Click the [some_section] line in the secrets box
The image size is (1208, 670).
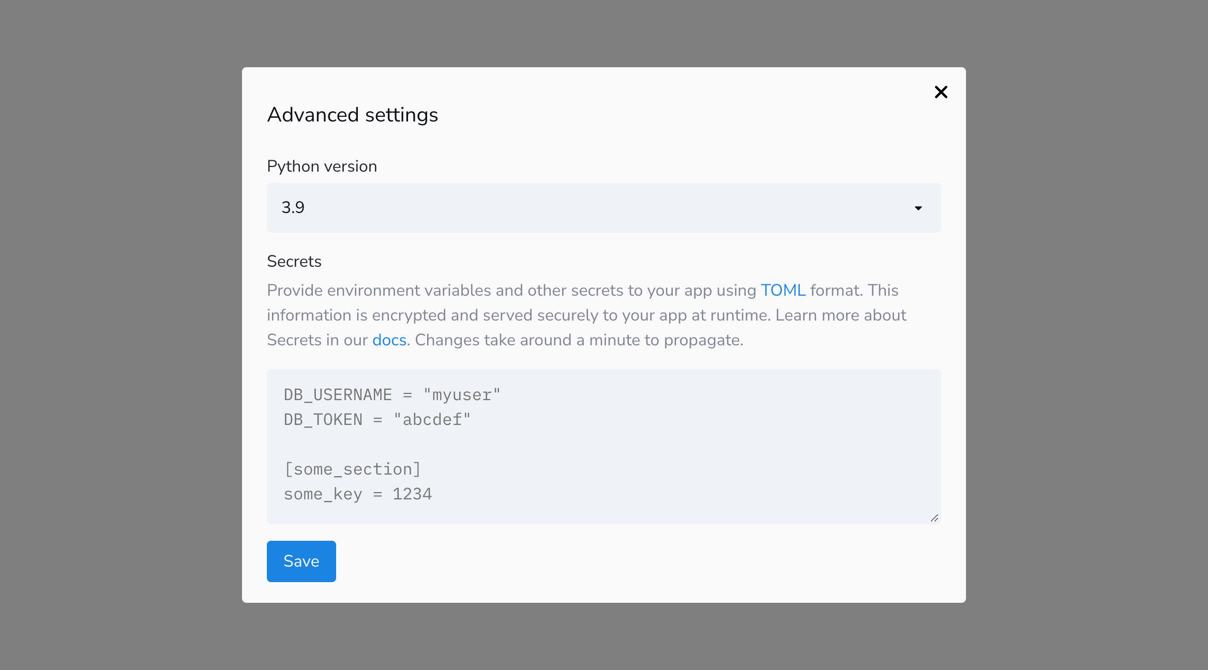pos(353,469)
